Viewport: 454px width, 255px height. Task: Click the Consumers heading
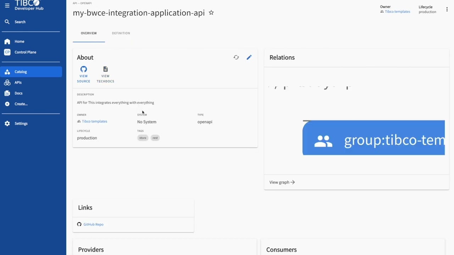(281, 250)
